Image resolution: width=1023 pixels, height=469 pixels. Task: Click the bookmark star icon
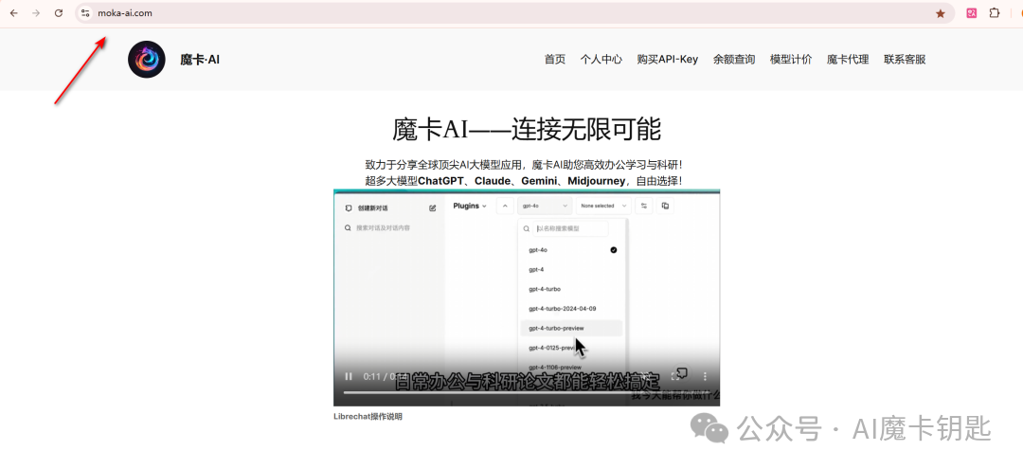(x=941, y=13)
